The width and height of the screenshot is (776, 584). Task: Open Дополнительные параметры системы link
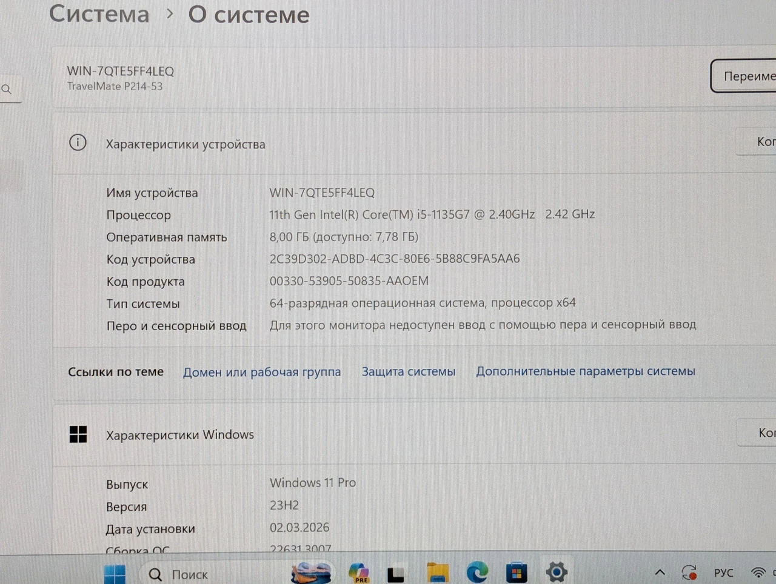(x=586, y=371)
